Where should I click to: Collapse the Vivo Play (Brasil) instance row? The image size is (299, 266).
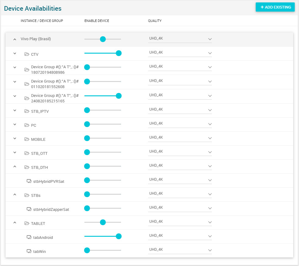14,39
